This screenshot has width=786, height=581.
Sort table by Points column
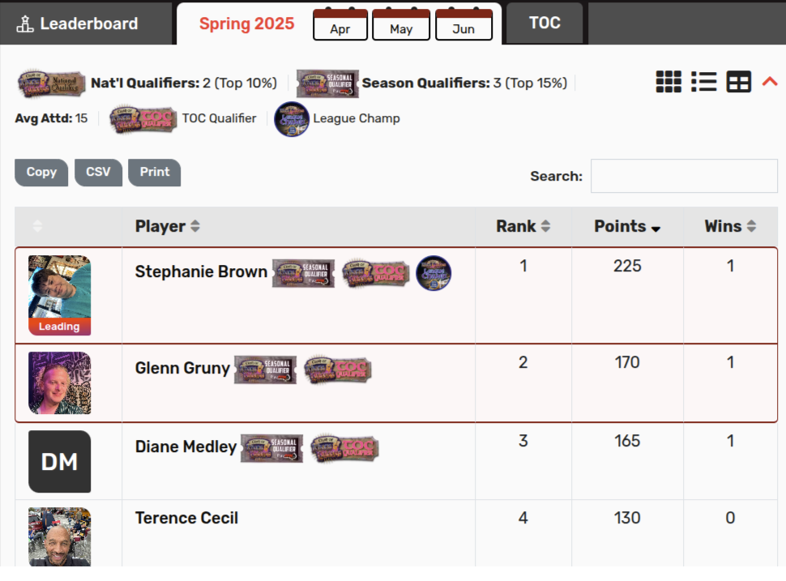pyautogui.click(x=627, y=227)
